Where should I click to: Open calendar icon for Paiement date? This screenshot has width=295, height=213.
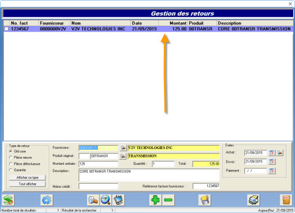272,171
